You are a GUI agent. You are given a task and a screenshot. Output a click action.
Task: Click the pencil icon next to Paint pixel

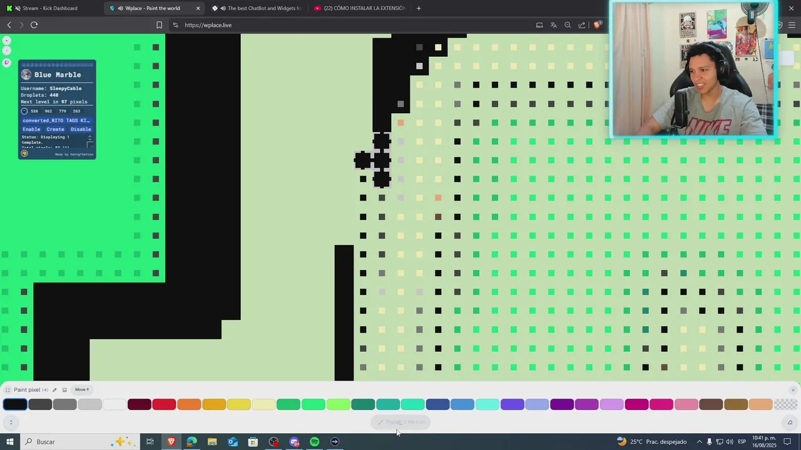coord(54,390)
